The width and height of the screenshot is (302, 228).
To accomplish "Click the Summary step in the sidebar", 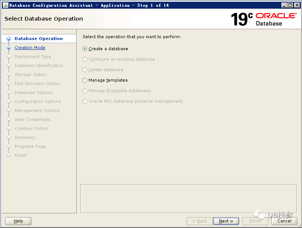I will 25,138.
